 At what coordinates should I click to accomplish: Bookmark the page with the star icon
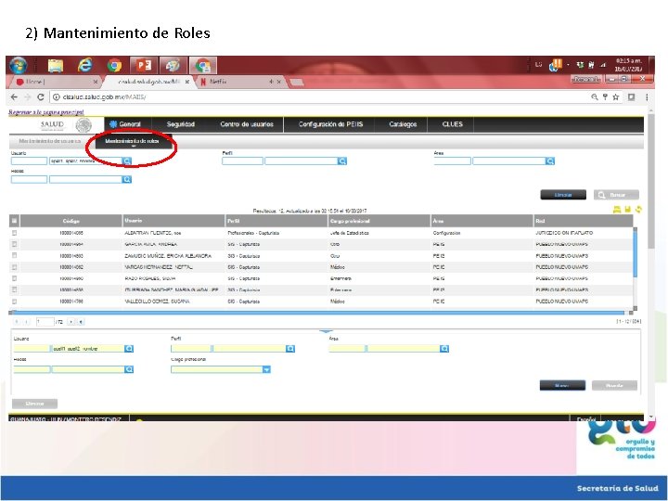[x=616, y=97]
